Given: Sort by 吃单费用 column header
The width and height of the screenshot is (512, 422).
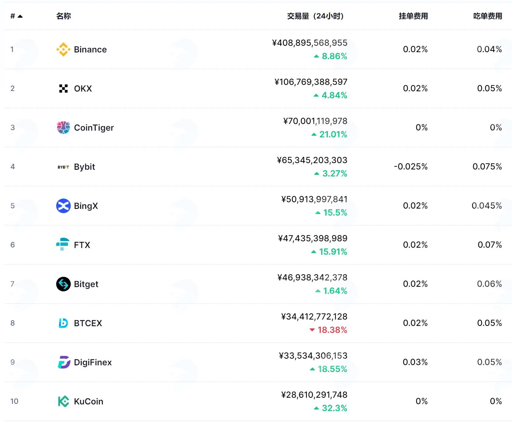Looking at the screenshot, I should click(x=488, y=16).
